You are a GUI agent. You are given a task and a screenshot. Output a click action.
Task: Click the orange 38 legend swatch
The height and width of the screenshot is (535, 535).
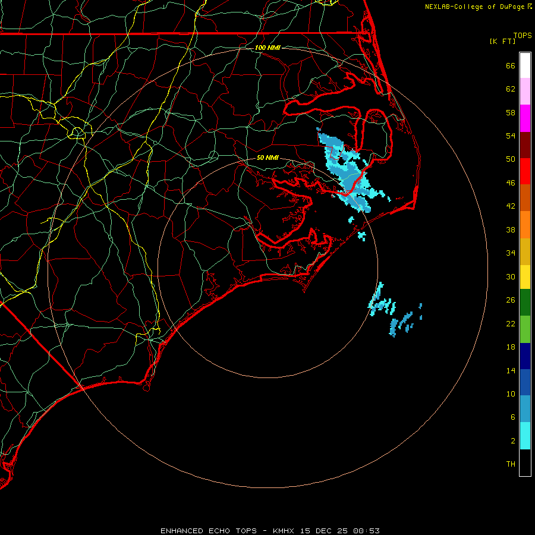(525, 225)
